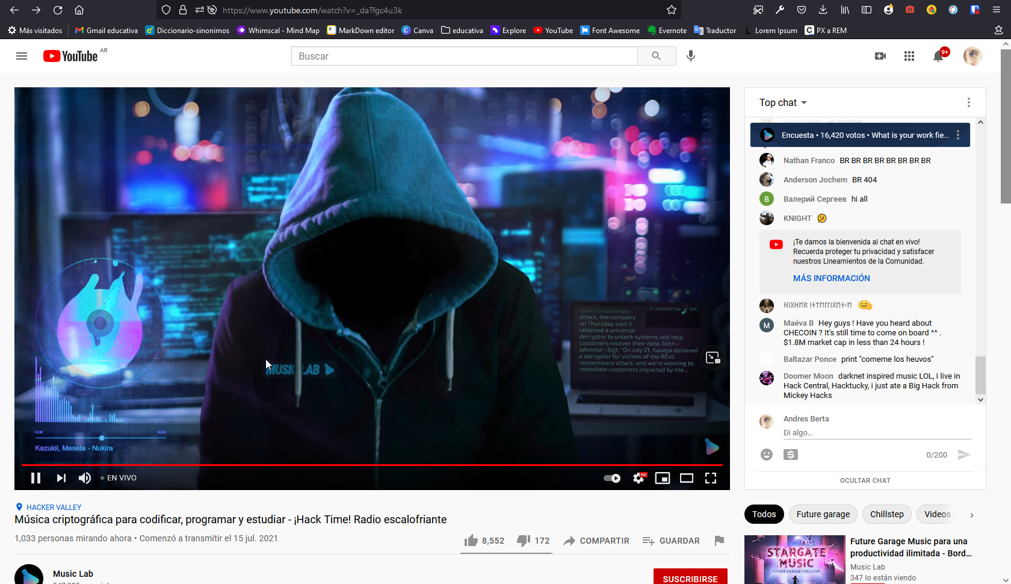
Task: Open the Future Garage Music video thumbnail
Action: coord(794,560)
